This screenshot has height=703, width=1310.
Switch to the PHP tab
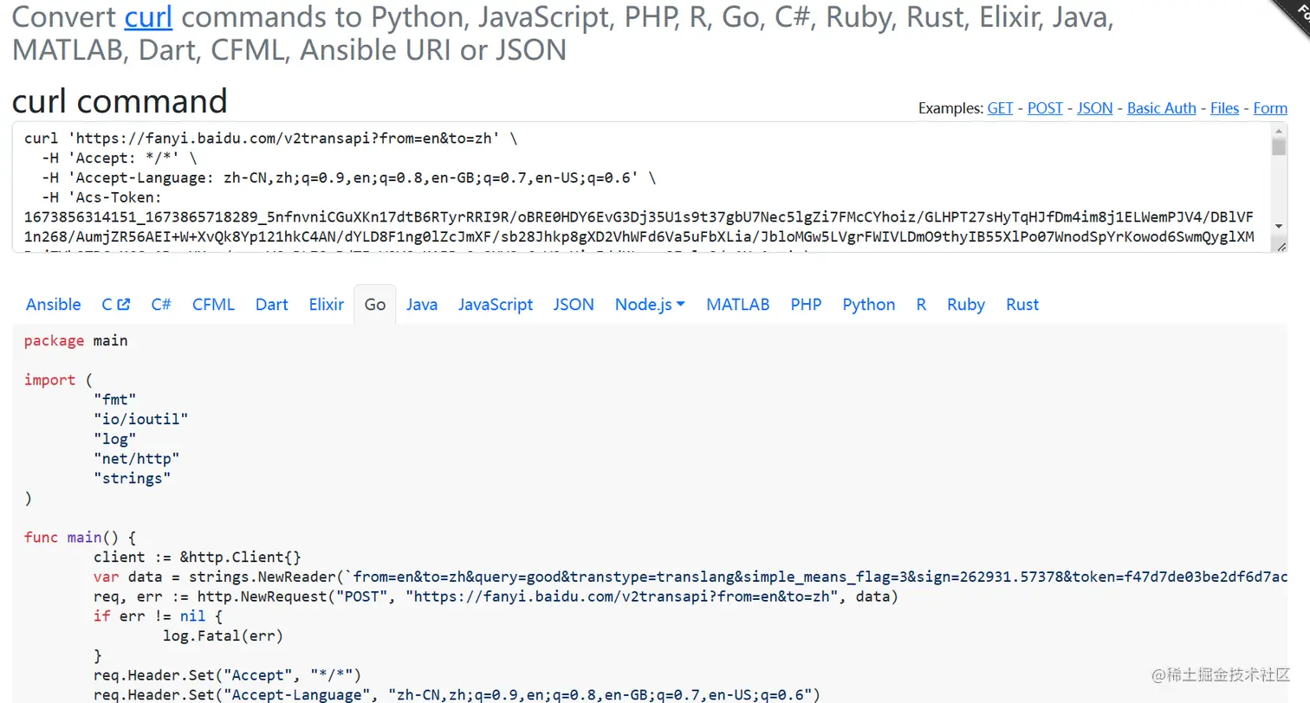click(x=806, y=305)
